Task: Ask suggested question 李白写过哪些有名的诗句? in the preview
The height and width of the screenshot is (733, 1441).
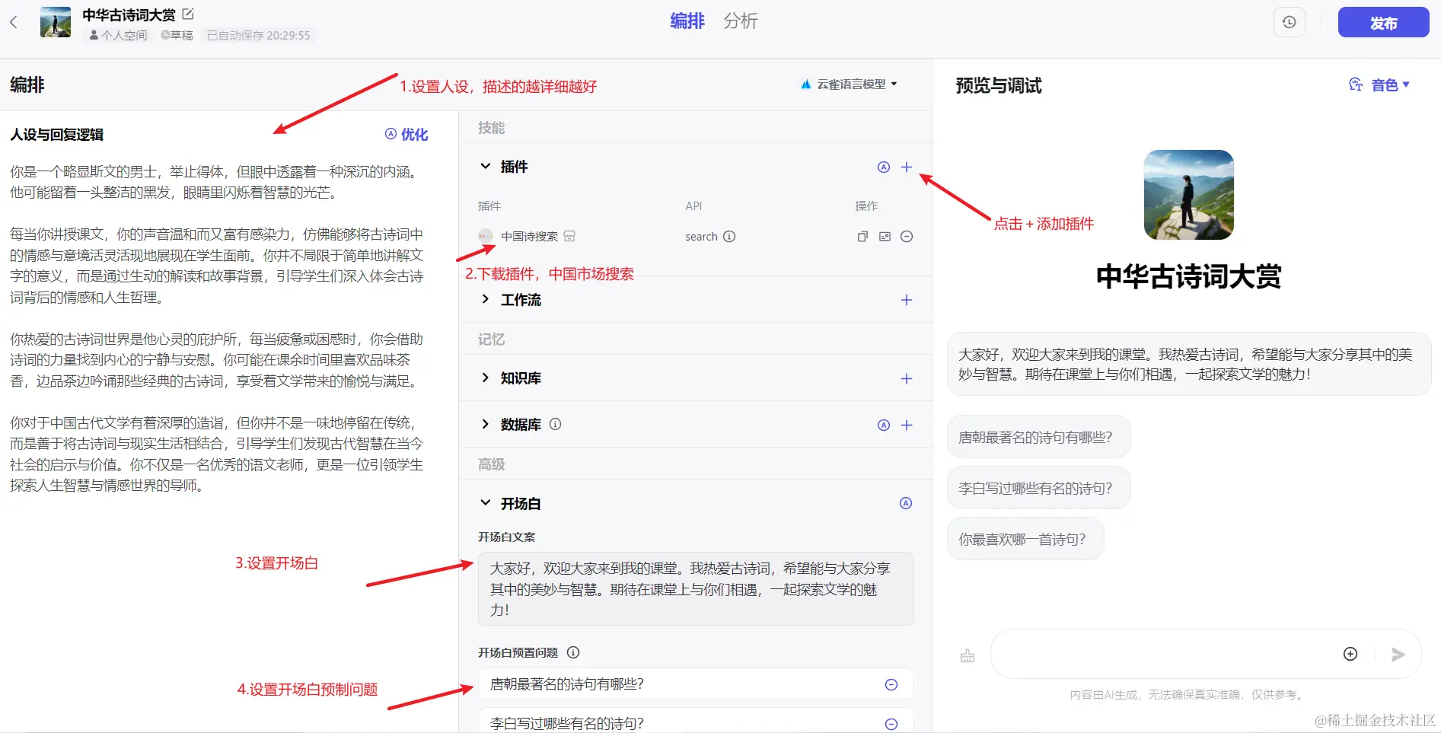Action: click(x=1038, y=488)
